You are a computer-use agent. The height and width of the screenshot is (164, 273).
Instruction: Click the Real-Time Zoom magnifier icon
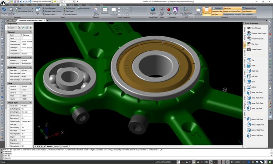tap(11, 10)
